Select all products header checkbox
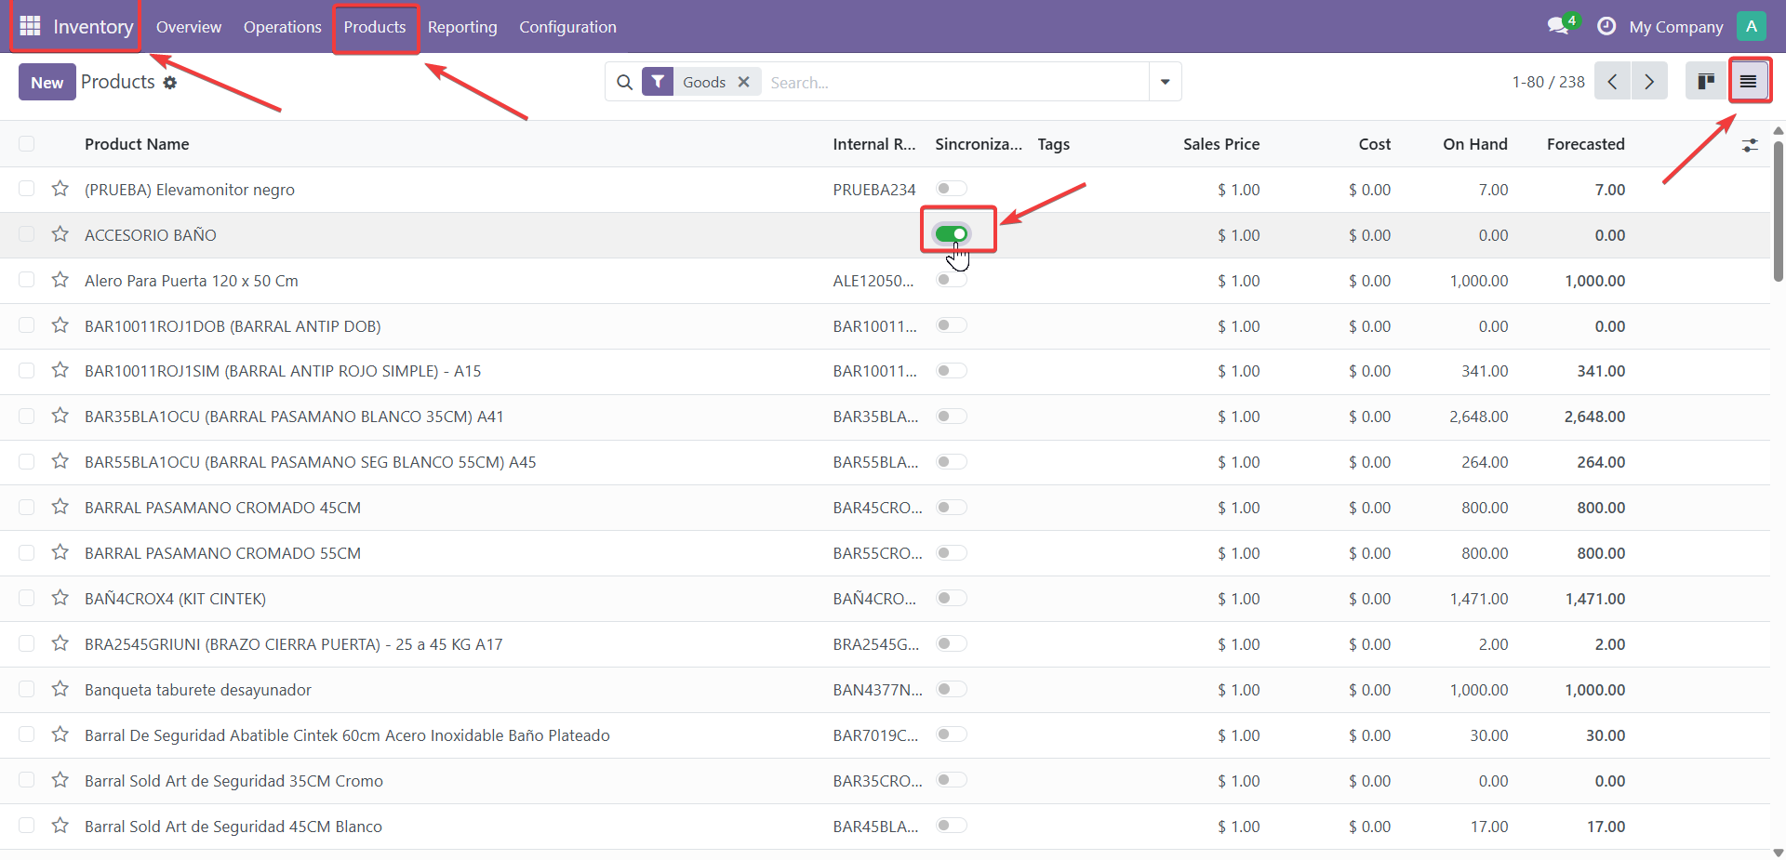 (26, 144)
